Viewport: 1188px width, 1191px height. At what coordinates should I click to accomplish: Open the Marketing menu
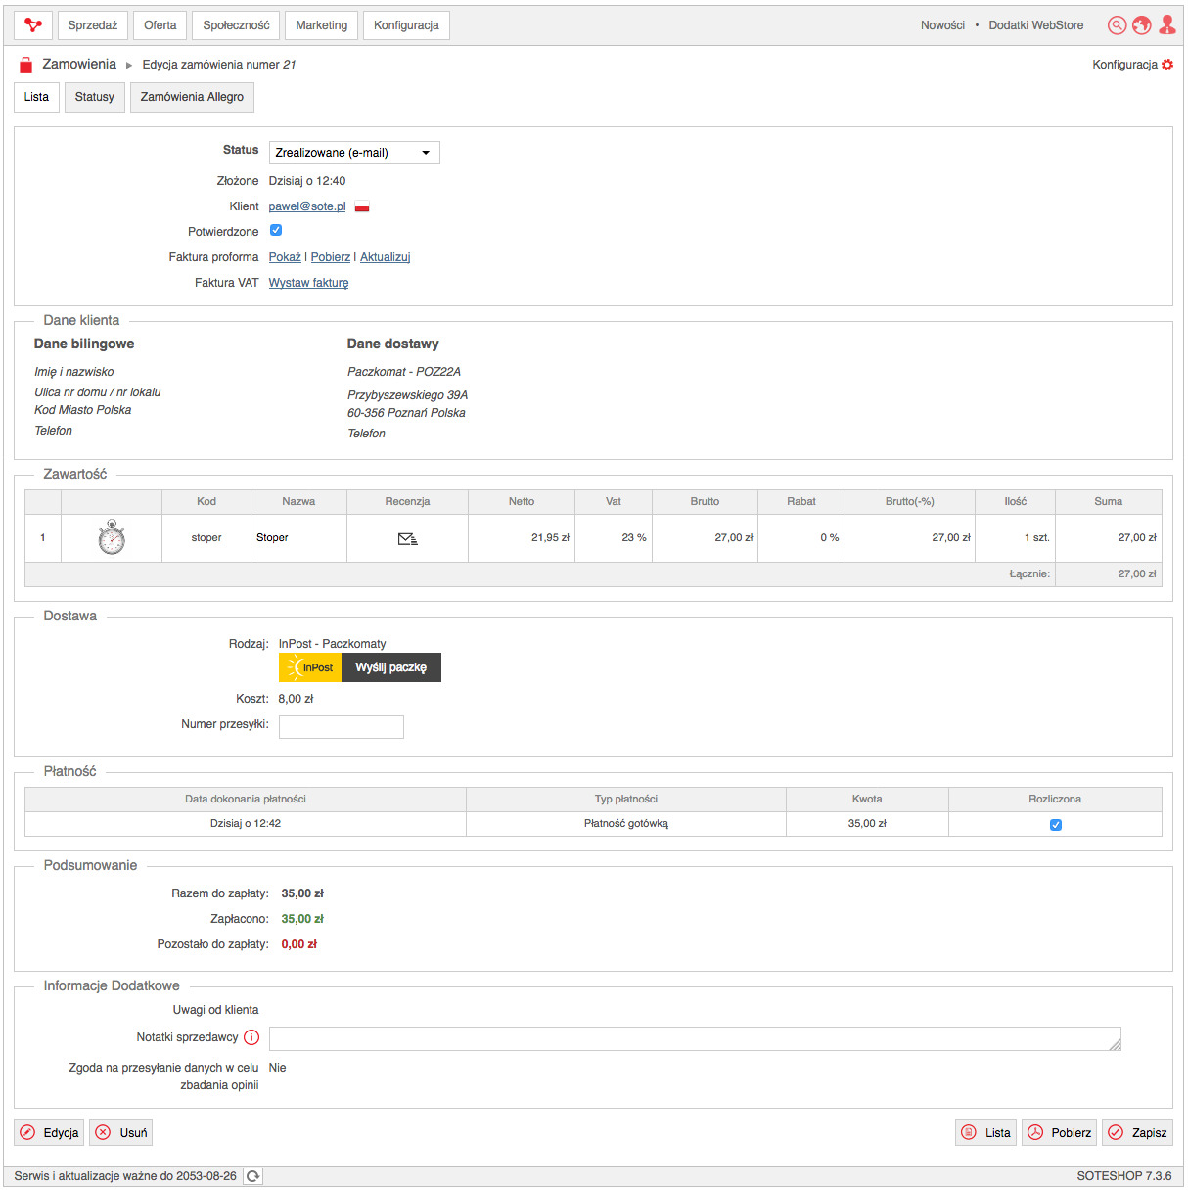click(x=322, y=25)
